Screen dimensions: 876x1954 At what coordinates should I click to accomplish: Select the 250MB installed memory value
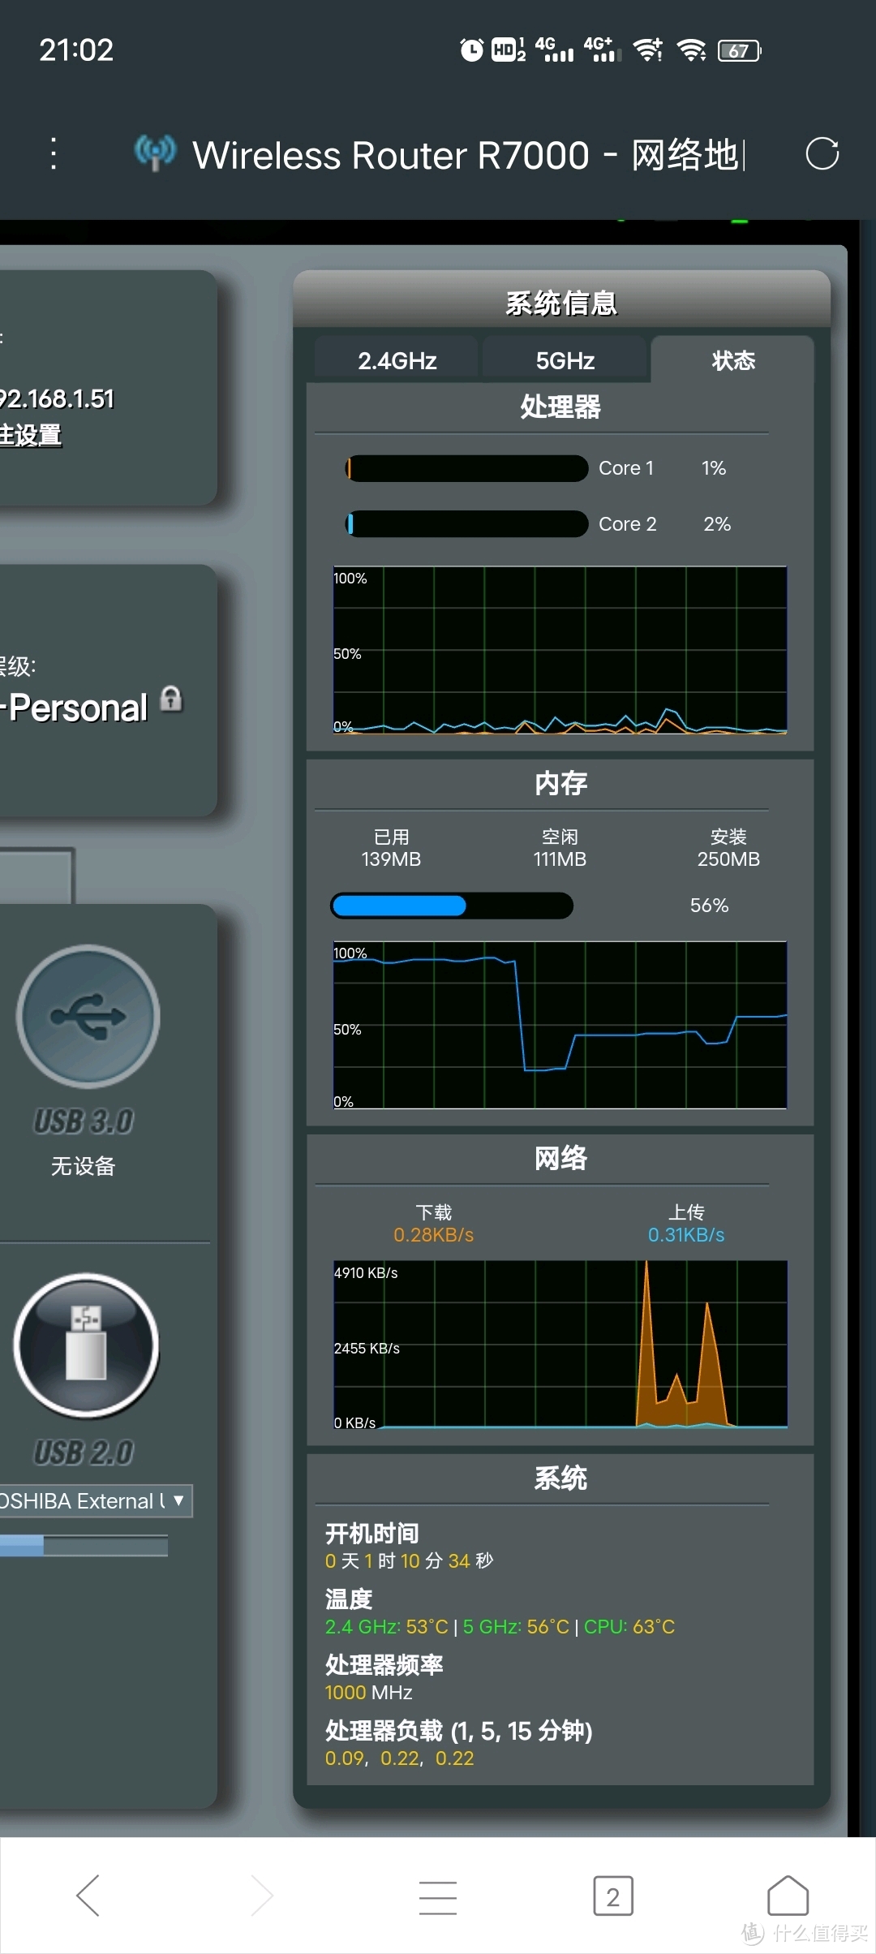(x=728, y=859)
